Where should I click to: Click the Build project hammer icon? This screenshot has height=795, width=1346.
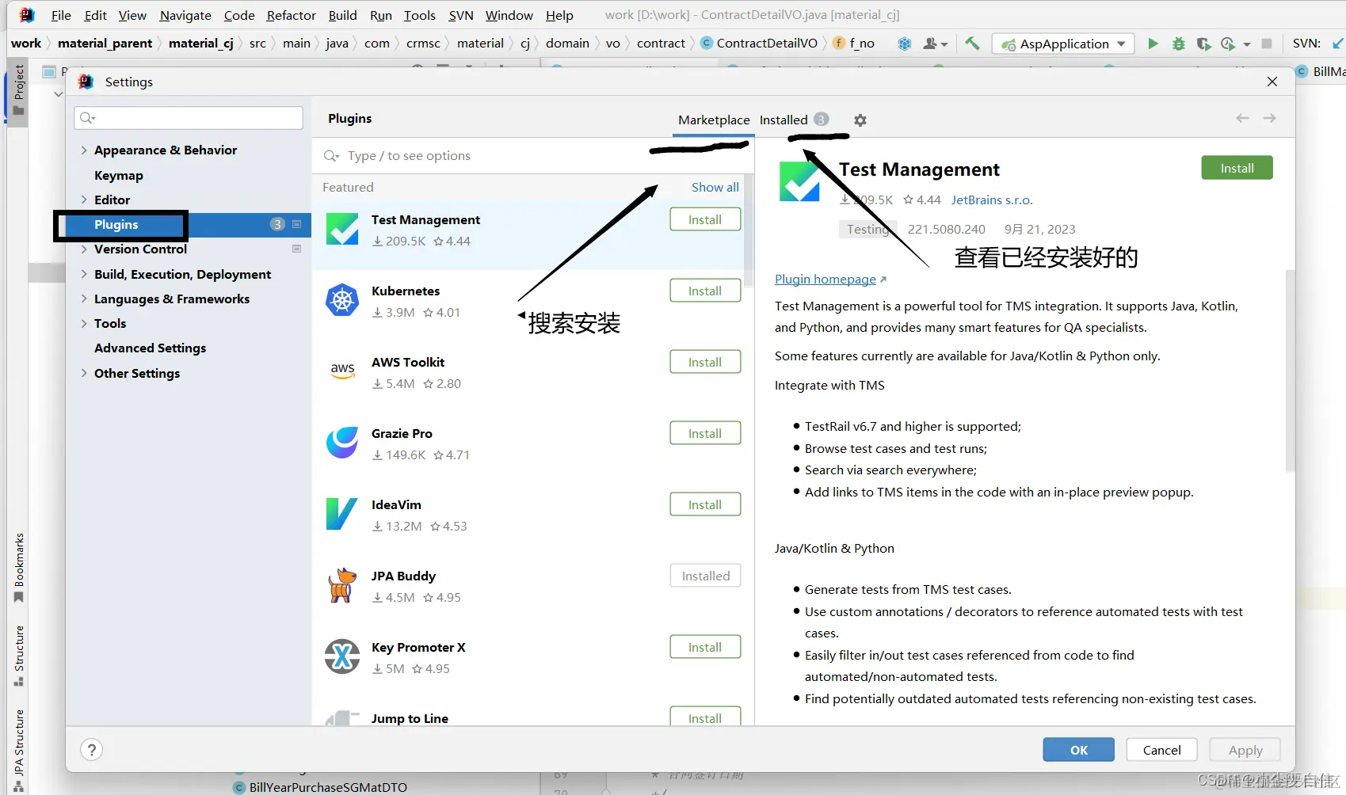tap(972, 44)
